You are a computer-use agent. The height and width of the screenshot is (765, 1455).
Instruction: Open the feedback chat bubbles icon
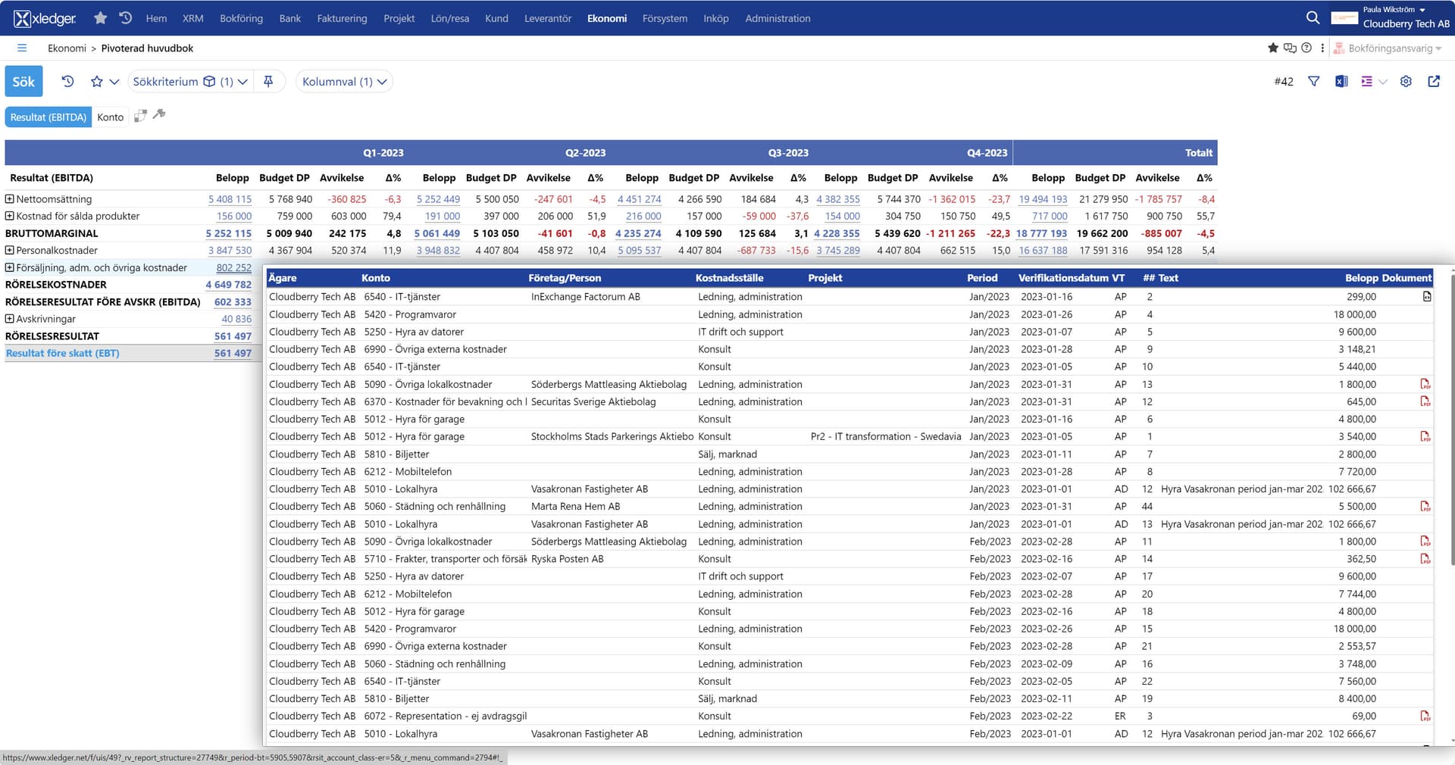[x=1290, y=48]
